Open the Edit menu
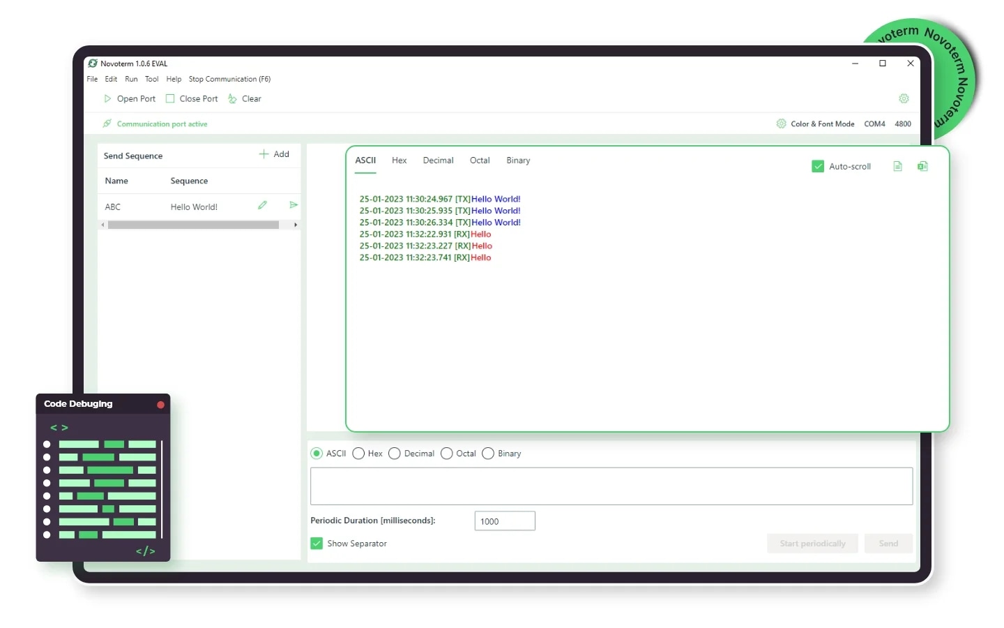The height and width of the screenshot is (628, 1004). tap(111, 80)
